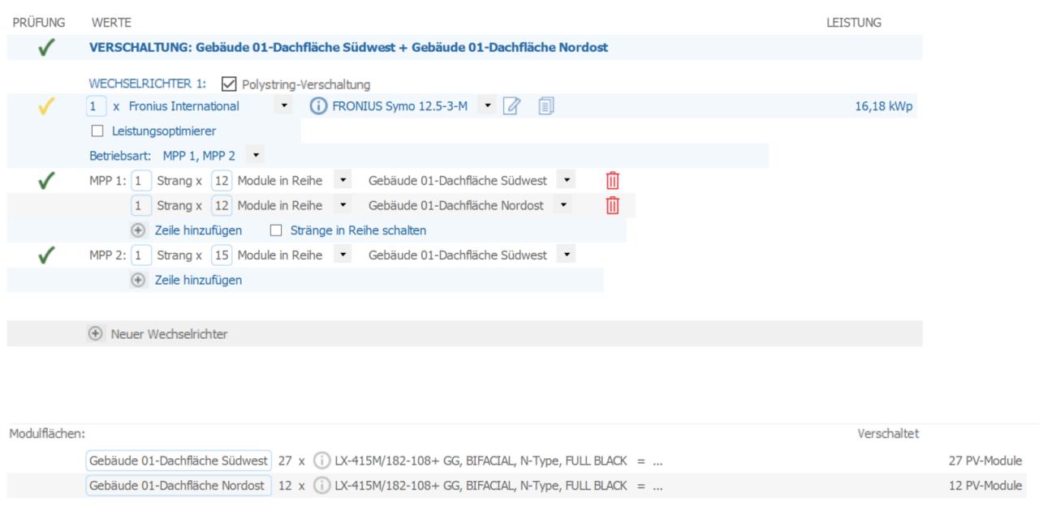Click LX-415M module name in Nordost row

pyautogui.click(x=481, y=486)
